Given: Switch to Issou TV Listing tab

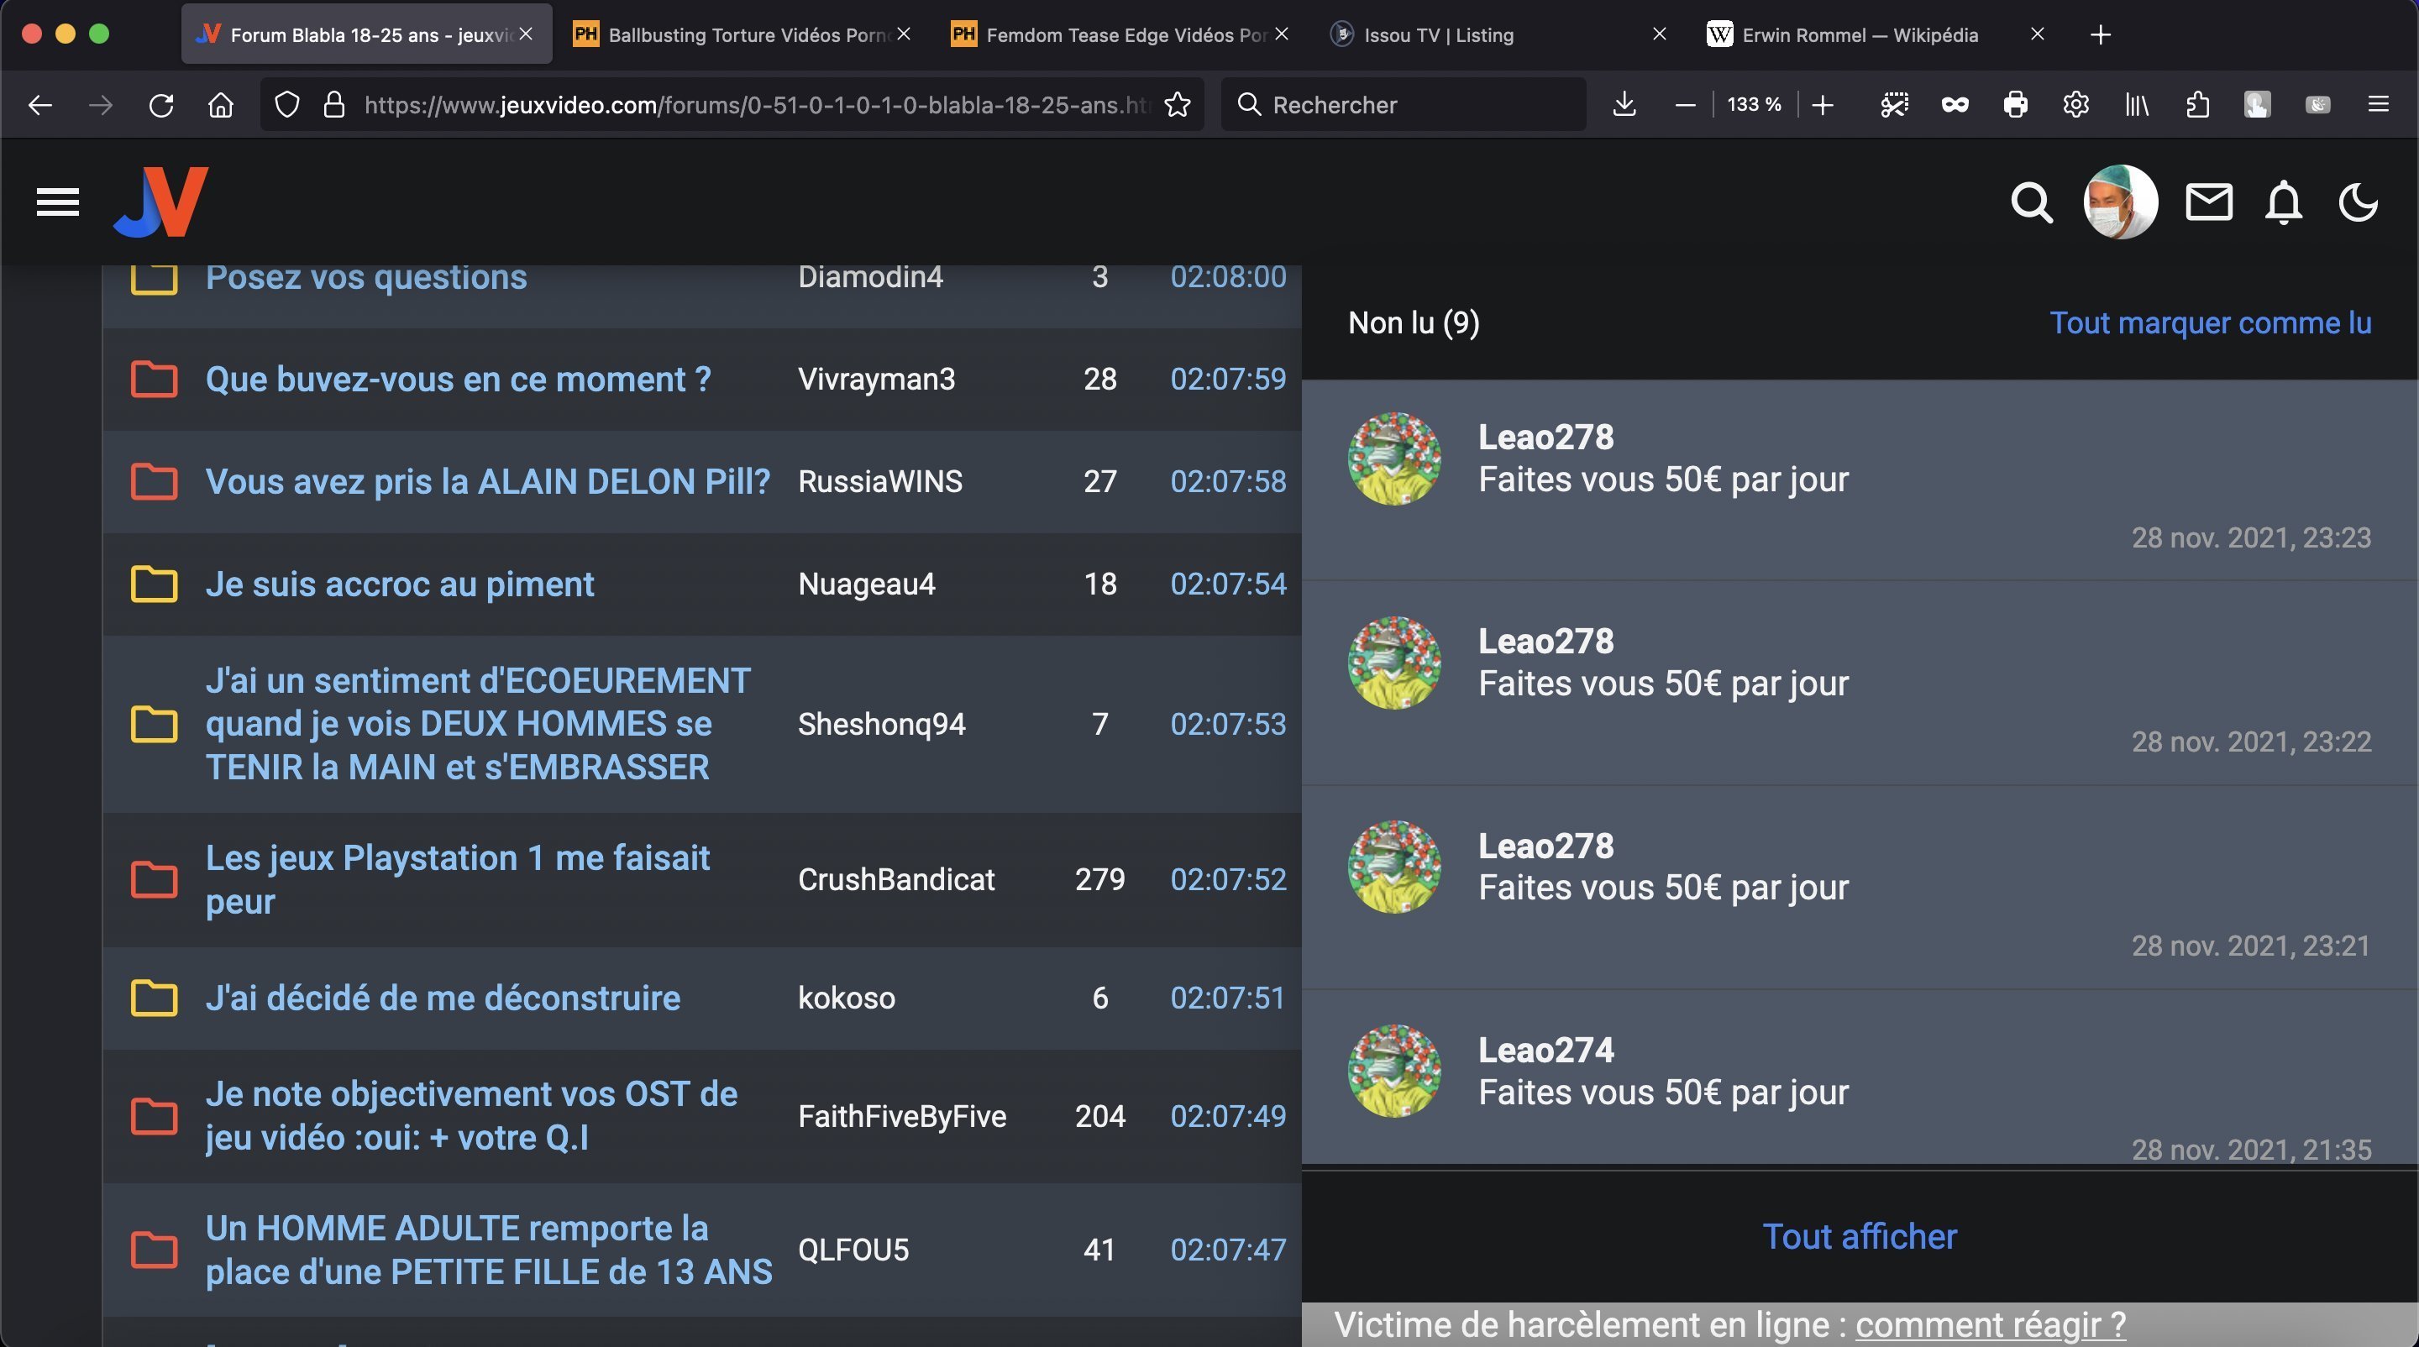Looking at the screenshot, I should pyautogui.click(x=1438, y=34).
